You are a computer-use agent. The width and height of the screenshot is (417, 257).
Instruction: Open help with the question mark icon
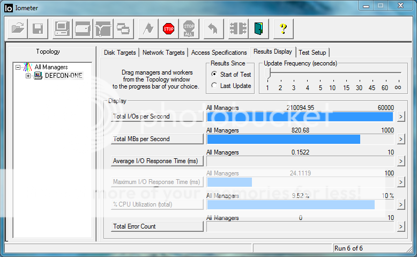point(284,28)
